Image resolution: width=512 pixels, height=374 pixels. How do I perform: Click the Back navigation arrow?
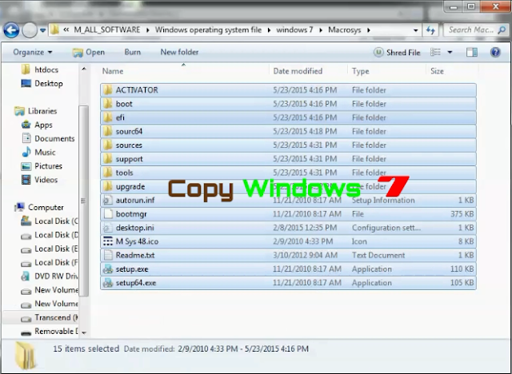pos(11,30)
